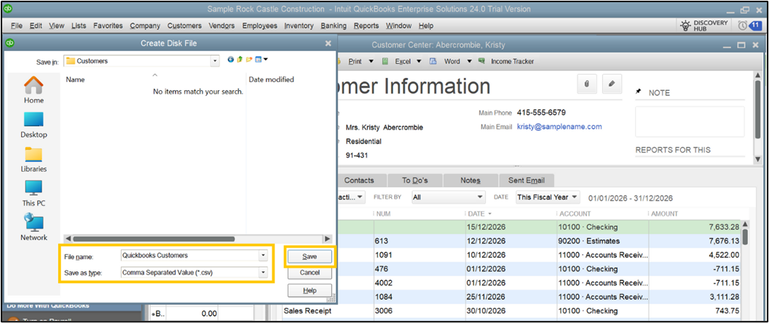Open the Discovery Hub
Screen dimensions: 769x323
(x=703, y=25)
